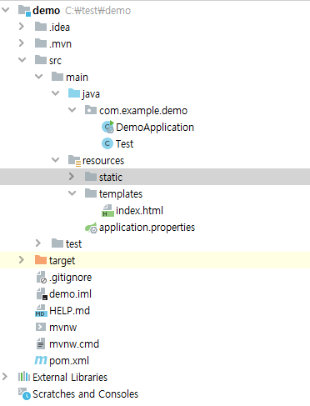Collapse the src folder arrow

(x=22, y=60)
